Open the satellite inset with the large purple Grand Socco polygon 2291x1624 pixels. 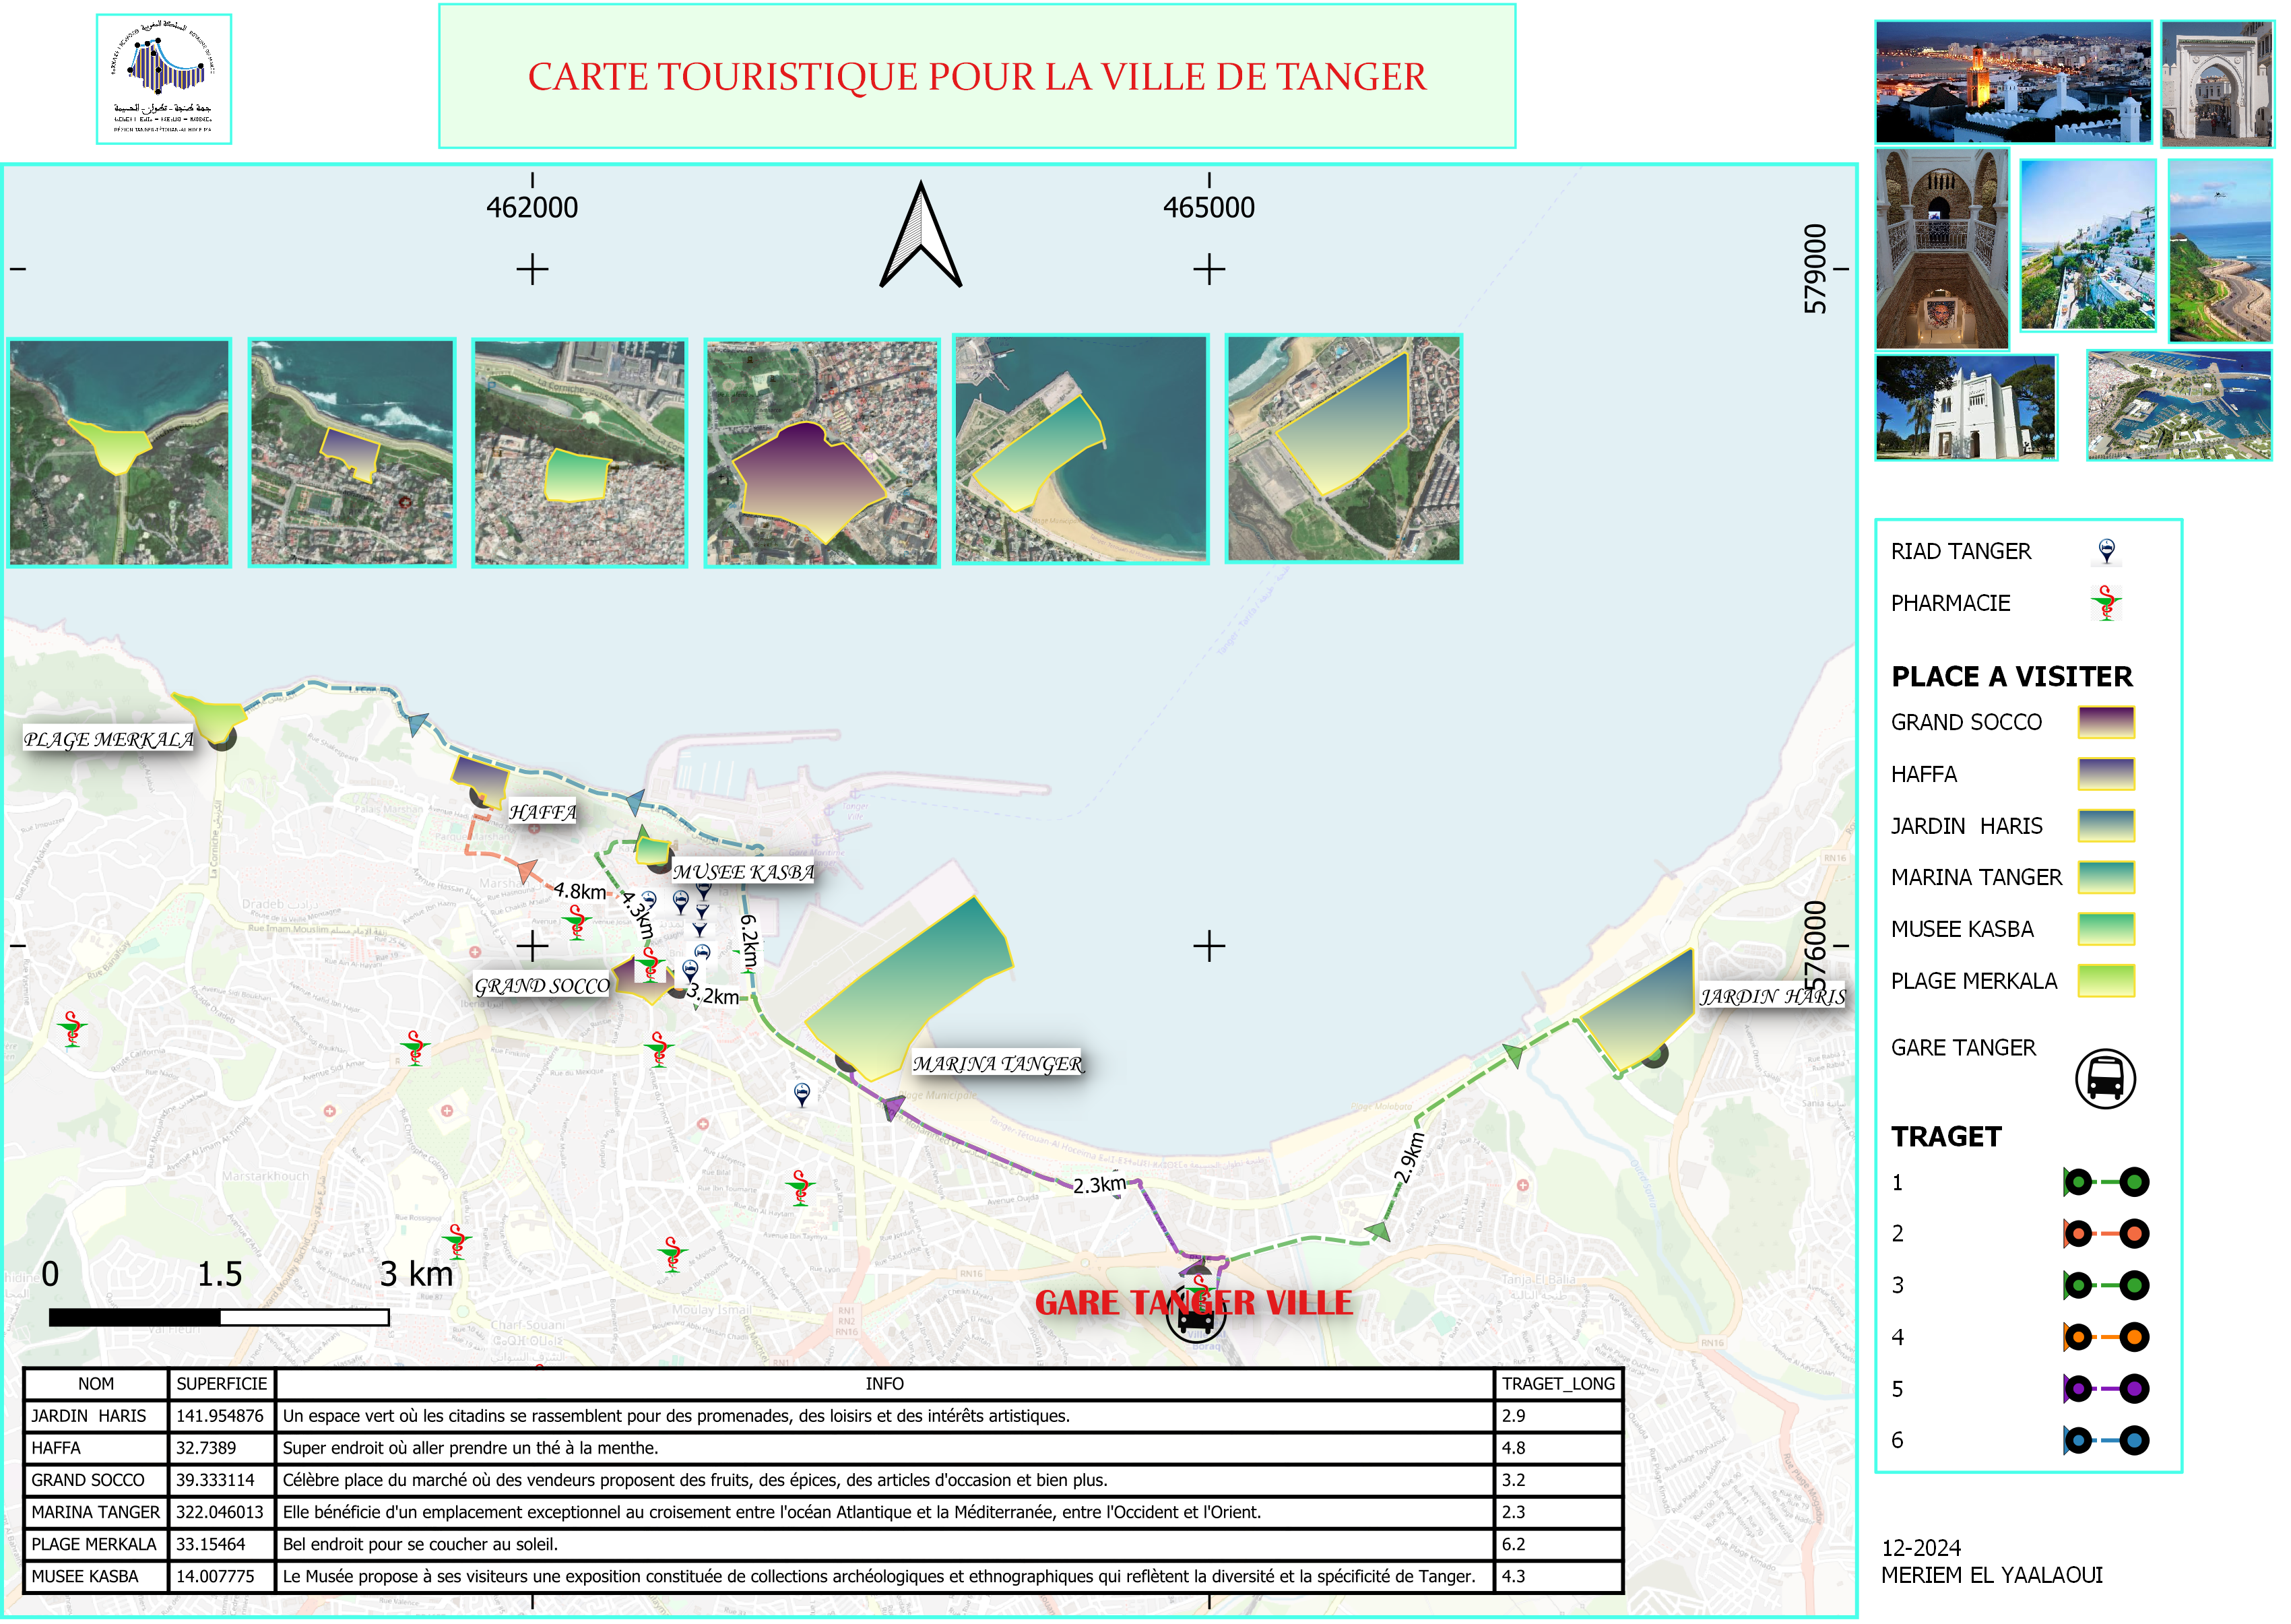click(x=822, y=453)
